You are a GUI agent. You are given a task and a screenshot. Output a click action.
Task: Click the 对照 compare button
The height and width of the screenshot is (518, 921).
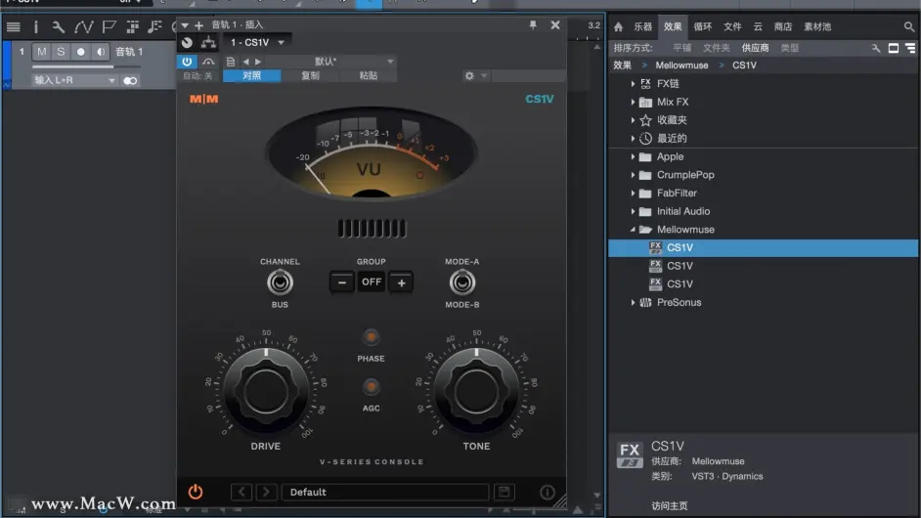252,76
